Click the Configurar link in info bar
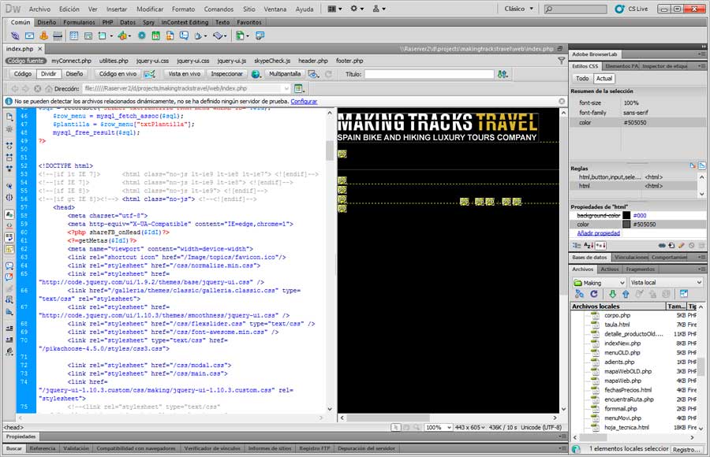The width and height of the screenshot is (710, 457). click(304, 102)
